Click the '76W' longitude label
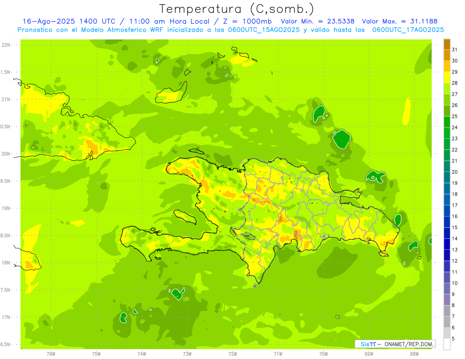This screenshot has width=465, height=359. click(x=51, y=354)
